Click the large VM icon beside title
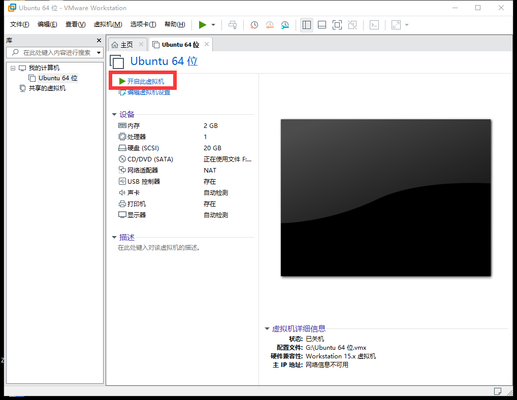 [x=117, y=61]
